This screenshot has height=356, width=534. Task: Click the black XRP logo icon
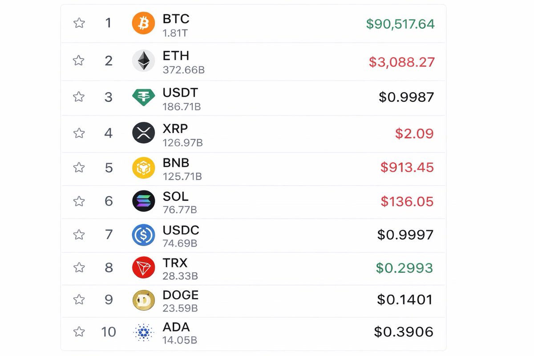point(143,133)
